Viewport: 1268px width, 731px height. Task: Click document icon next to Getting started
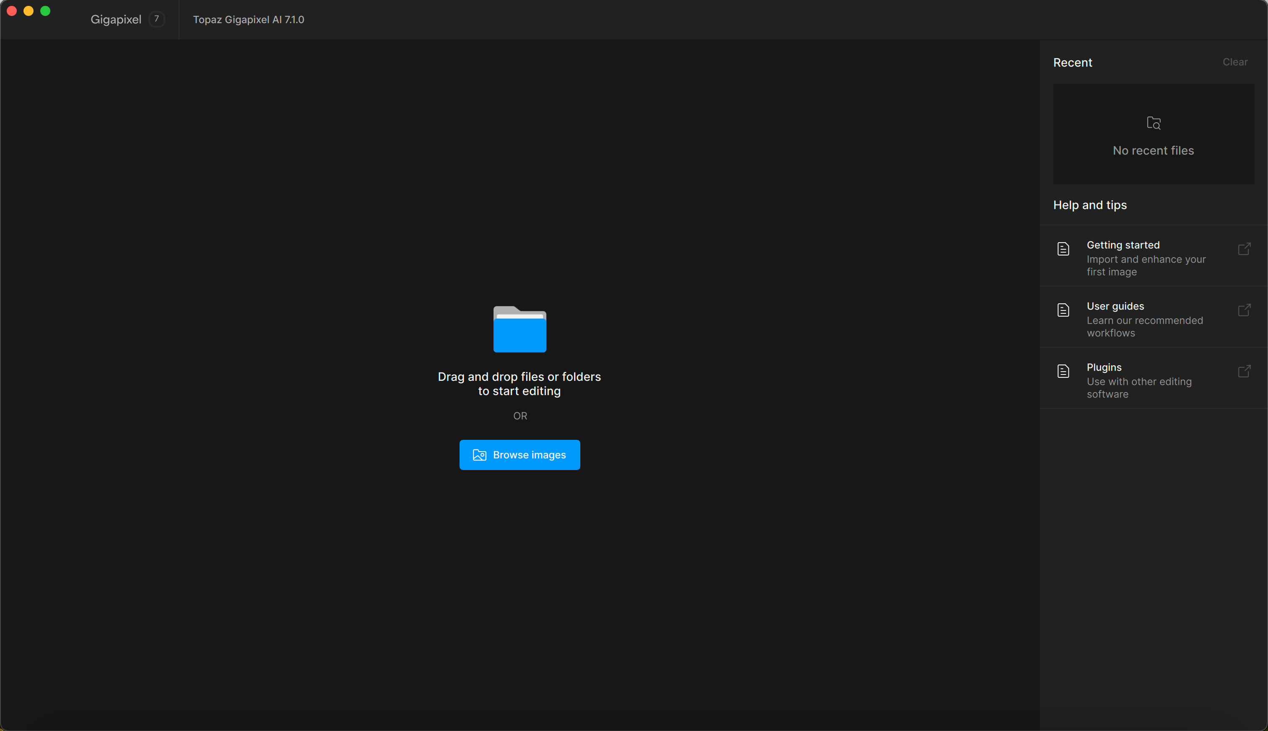[x=1063, y=249]
